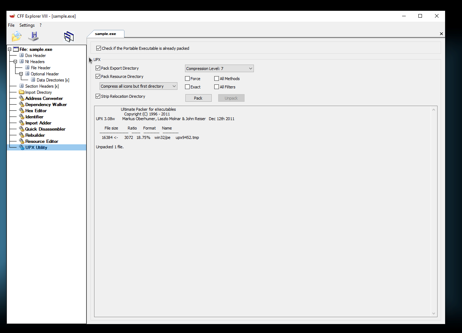
Task: Click the Unpack button
Action: coord(231,98)
